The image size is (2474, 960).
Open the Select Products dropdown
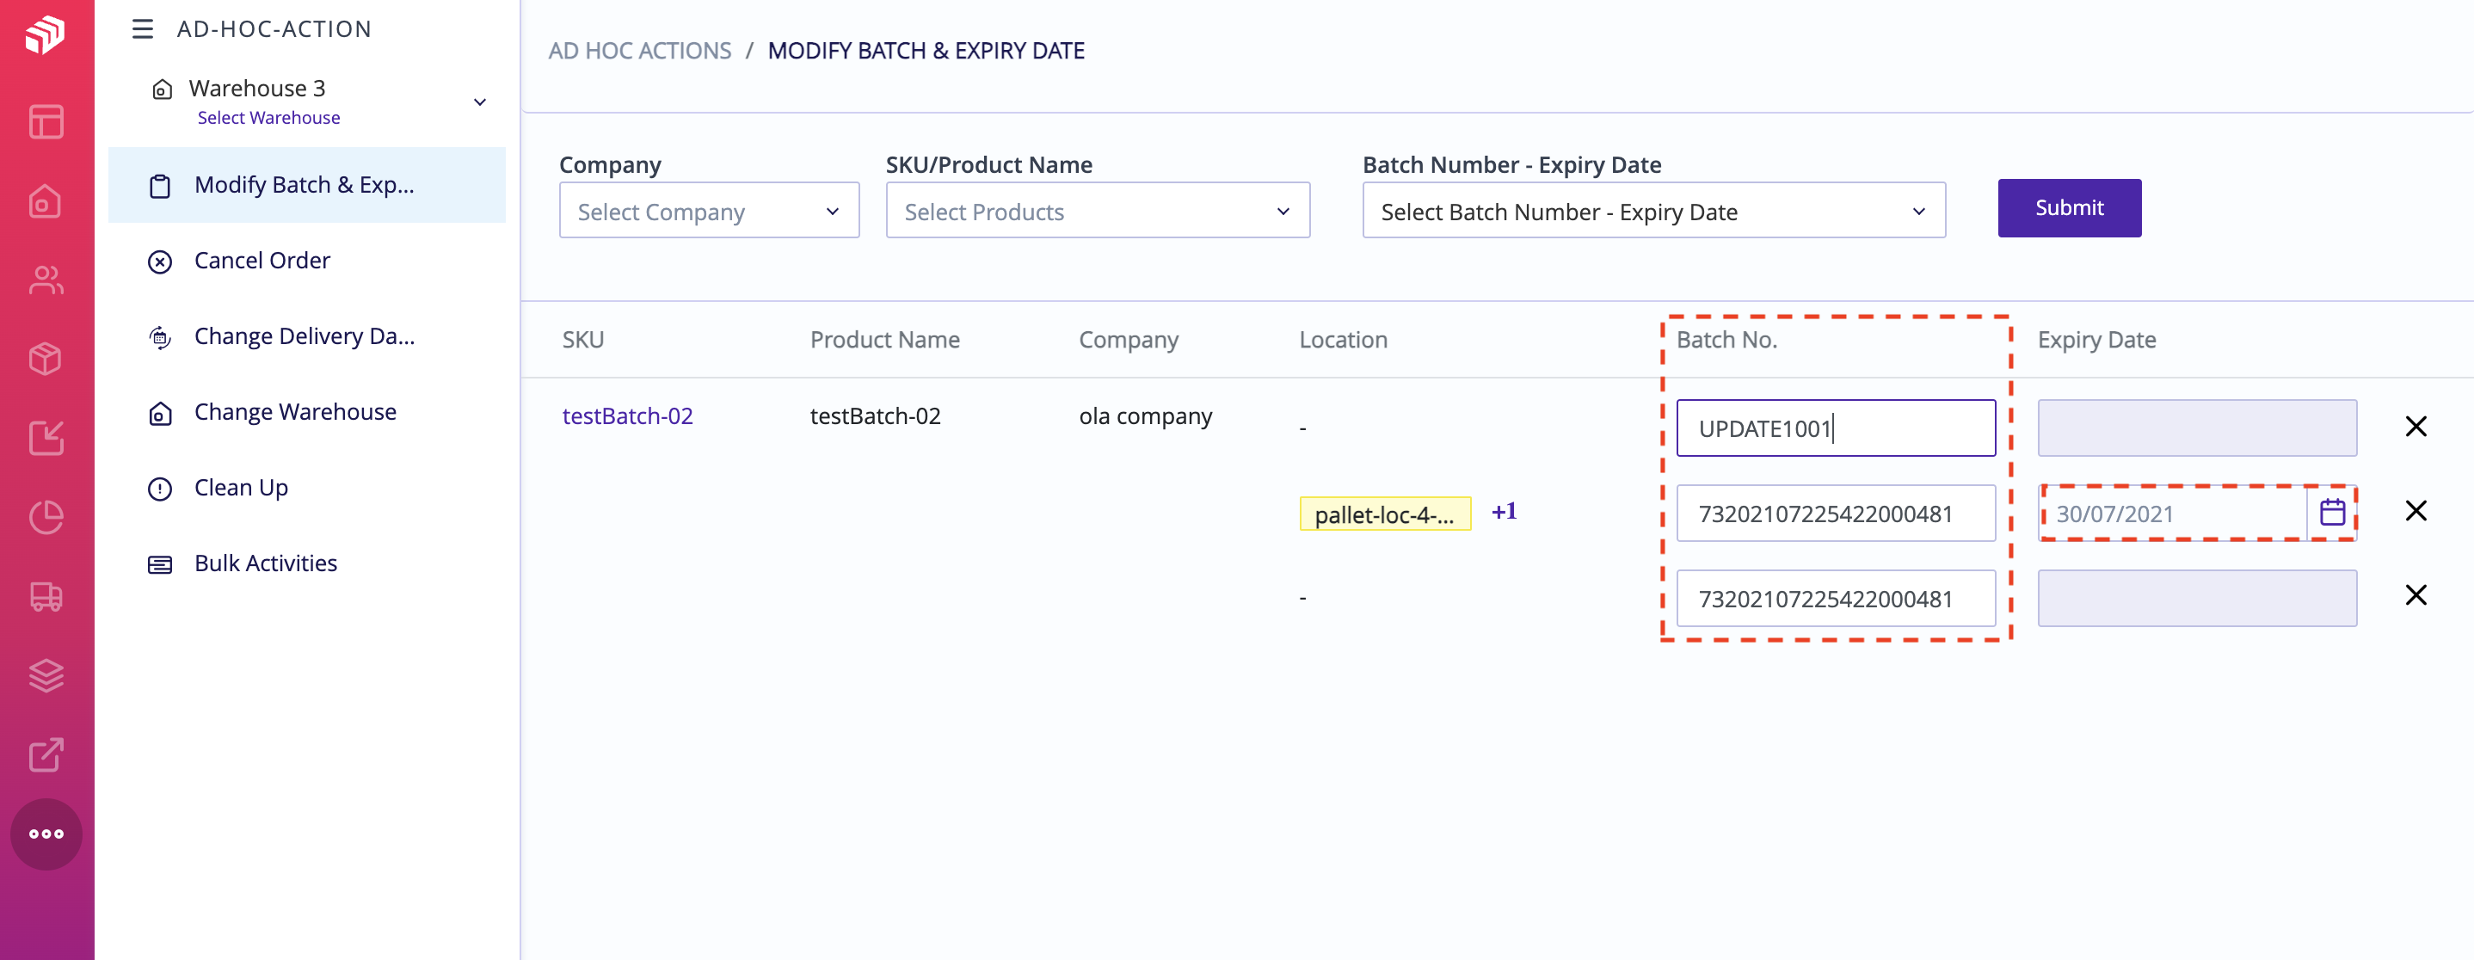1098,210
